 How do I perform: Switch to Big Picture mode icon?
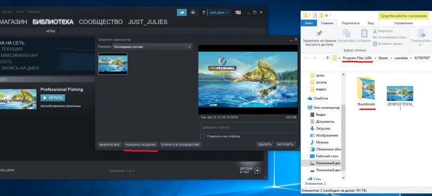pos(238,12)
